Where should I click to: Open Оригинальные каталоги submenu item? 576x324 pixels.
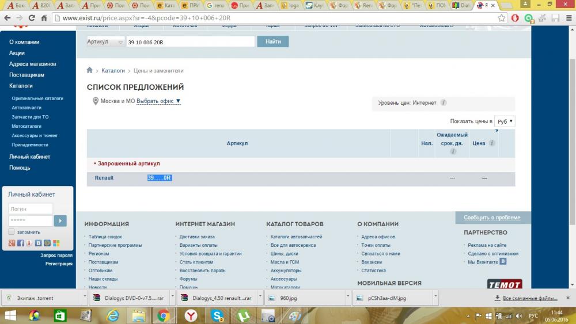point(37,98)
